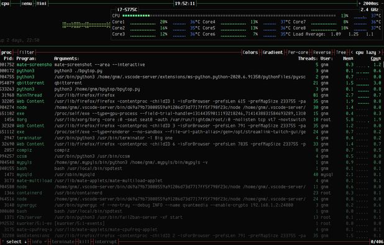The width and height of the screenshot is (384, 245).
Task: Select the python3 ./bpytop.py process row
Action: pyautogui.click(x=191, y=71)
